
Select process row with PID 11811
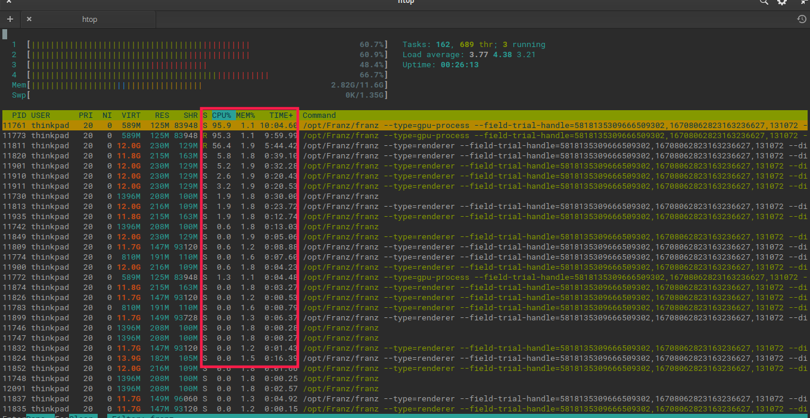click(405, 146)
